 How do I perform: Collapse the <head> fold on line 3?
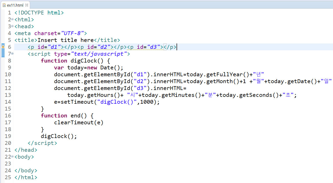coord(12,26)
